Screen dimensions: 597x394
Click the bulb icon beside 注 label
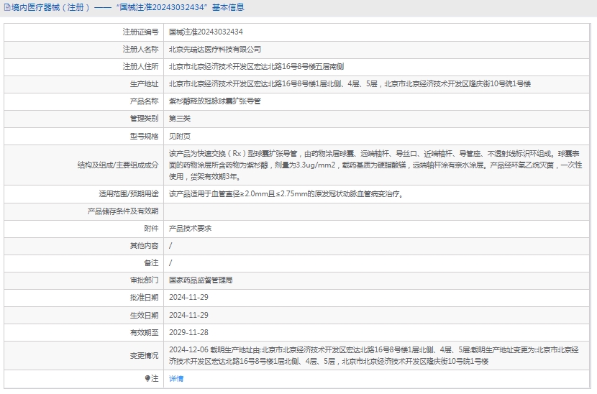tap(148, 378)
